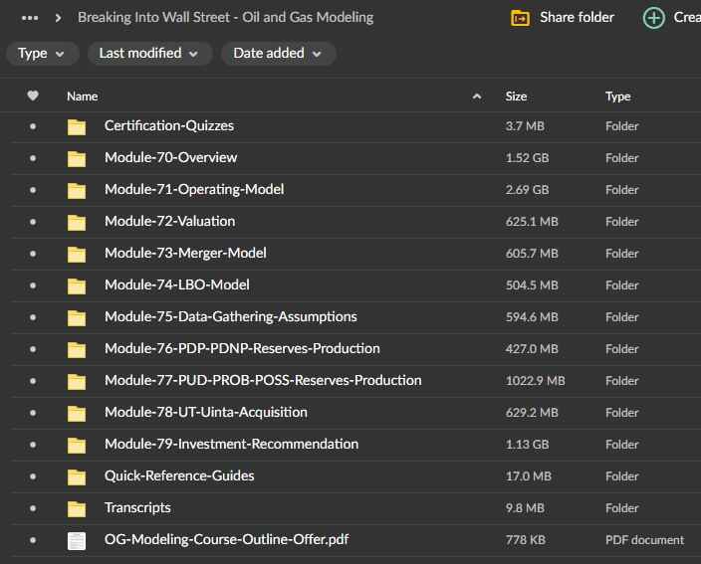Click the 9.8 MB size value

point(525,508)
